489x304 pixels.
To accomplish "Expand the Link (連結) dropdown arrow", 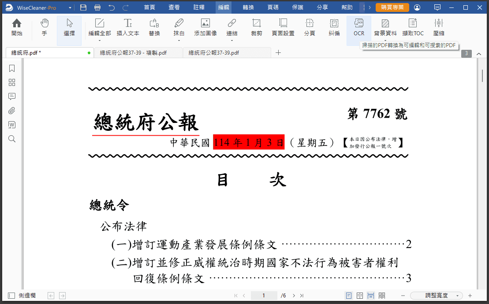I will point(231,41).
